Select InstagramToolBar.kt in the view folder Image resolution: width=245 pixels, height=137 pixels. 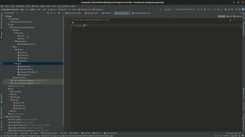[28, 72]
